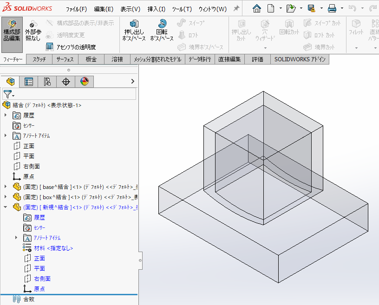Pin the menu bar with pushpin icon
This screenshot has width=379, height=305.
(236, 9)
